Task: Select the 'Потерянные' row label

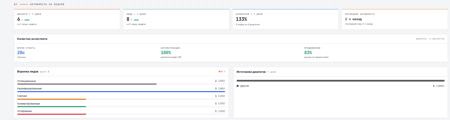Action: coord(24,111)
